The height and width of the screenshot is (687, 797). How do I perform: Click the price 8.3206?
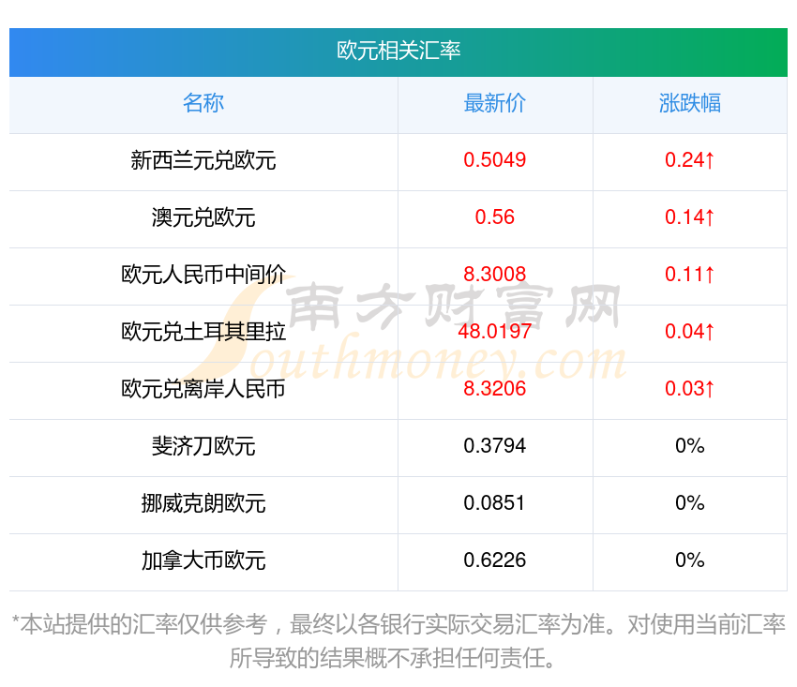click(494, 389)
